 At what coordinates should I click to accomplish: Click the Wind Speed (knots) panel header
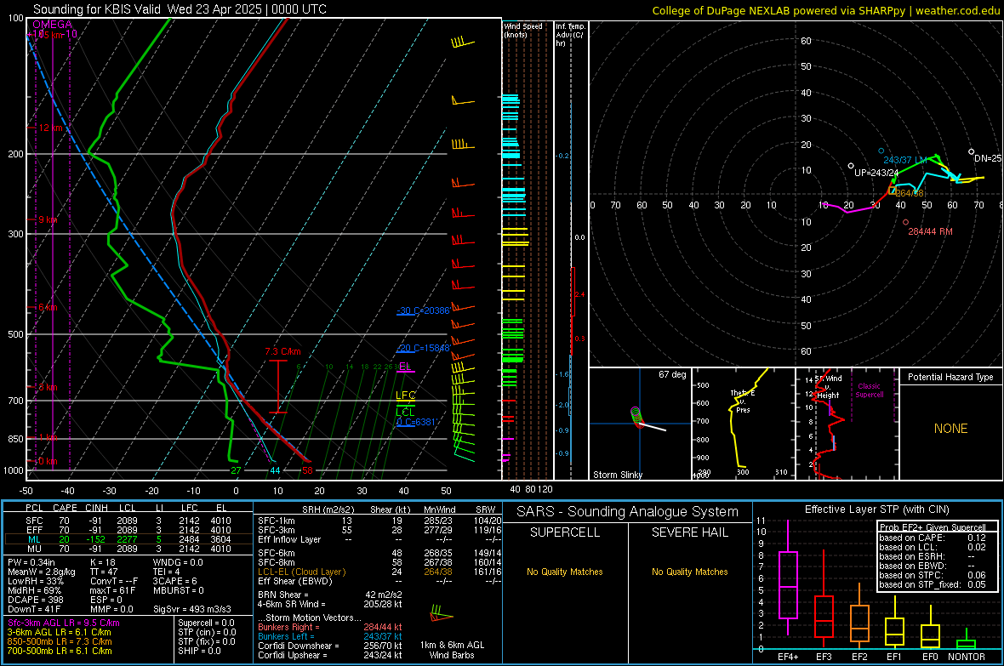coord(523,30)
